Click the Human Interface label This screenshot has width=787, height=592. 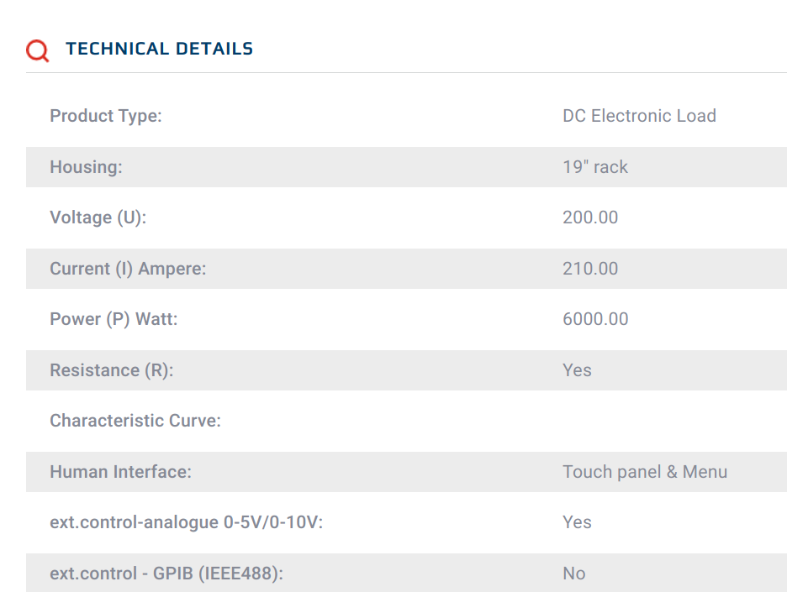120,472
